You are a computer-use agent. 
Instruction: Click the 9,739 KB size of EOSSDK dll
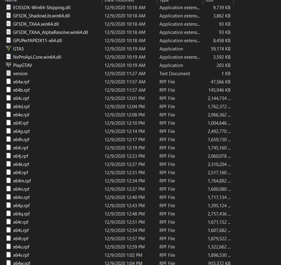tap(222, 8)
